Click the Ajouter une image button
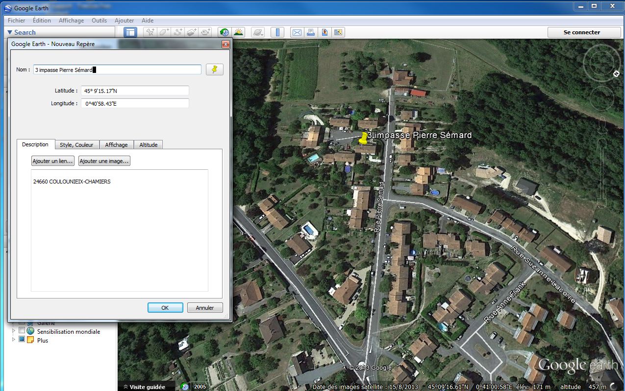Image resolution: width=625 pixels, height=391 pixels. click(104, 161)
